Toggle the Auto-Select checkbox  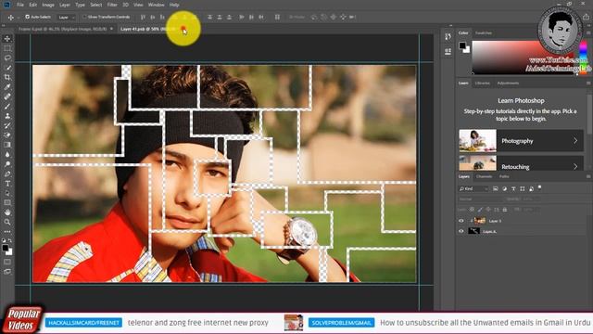point(27,17)
